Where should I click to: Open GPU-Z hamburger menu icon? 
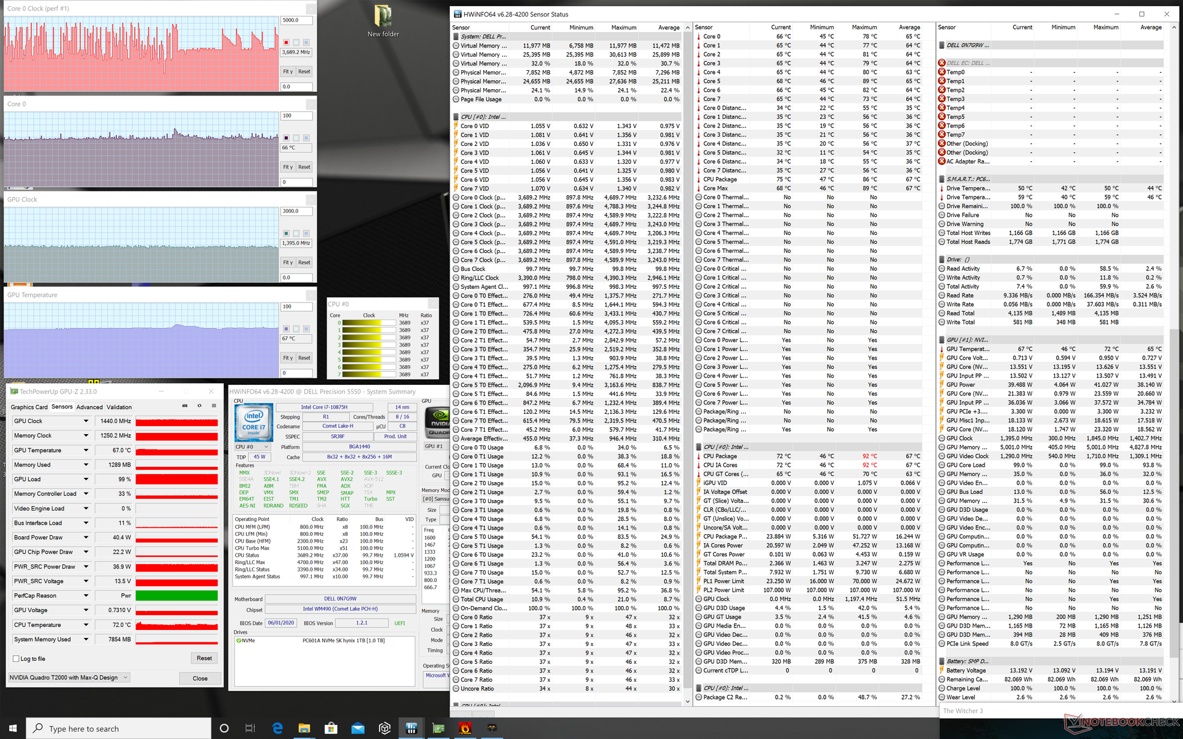(214, 406)
